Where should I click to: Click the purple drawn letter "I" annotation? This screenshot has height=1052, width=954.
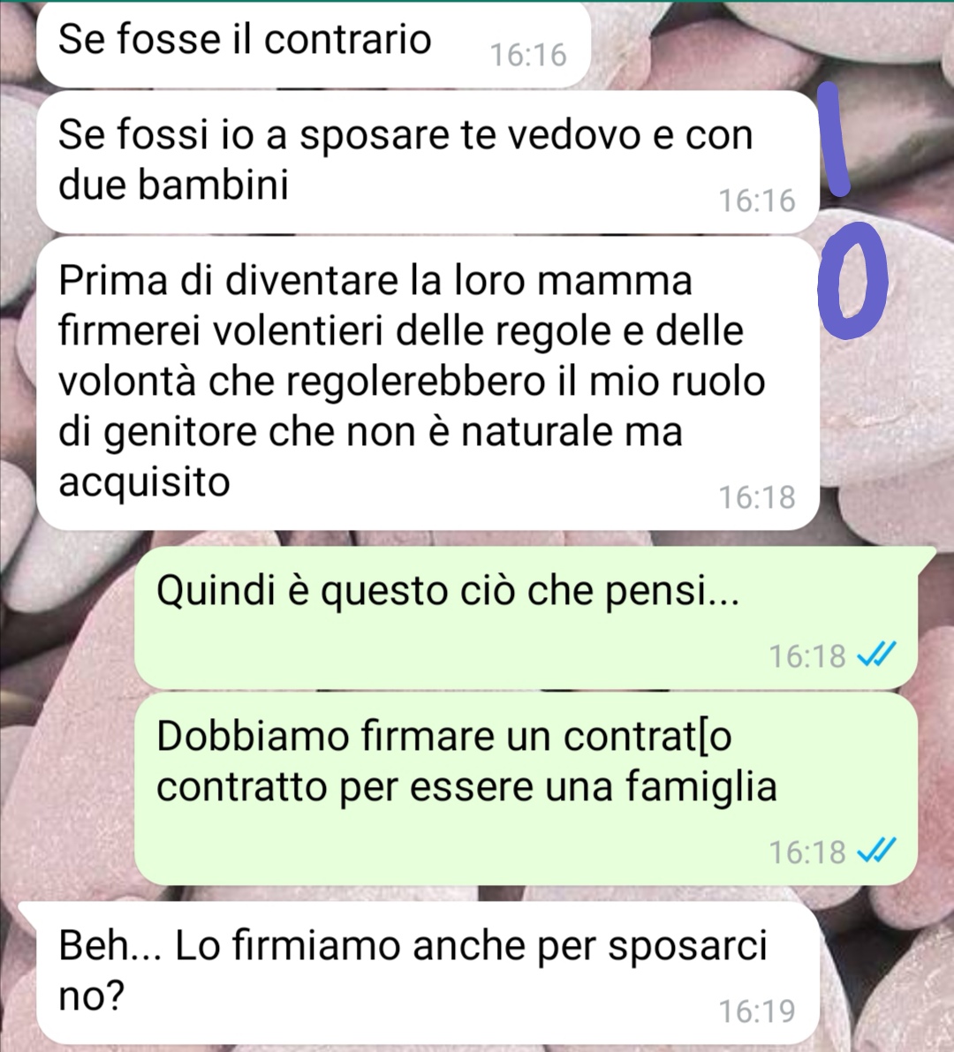point(833,140)
